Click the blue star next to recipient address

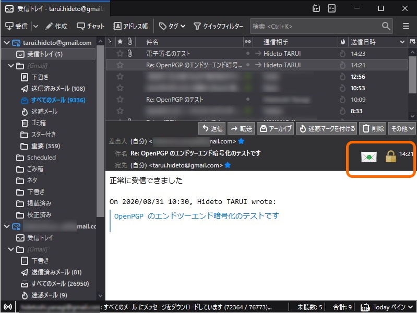click(x=228, y=165)
